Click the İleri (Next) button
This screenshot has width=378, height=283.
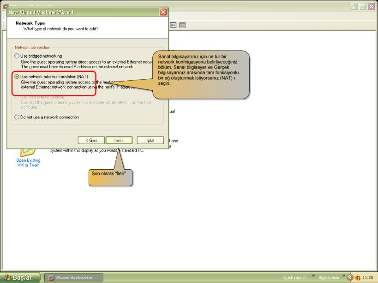click(x=119, y=140)
